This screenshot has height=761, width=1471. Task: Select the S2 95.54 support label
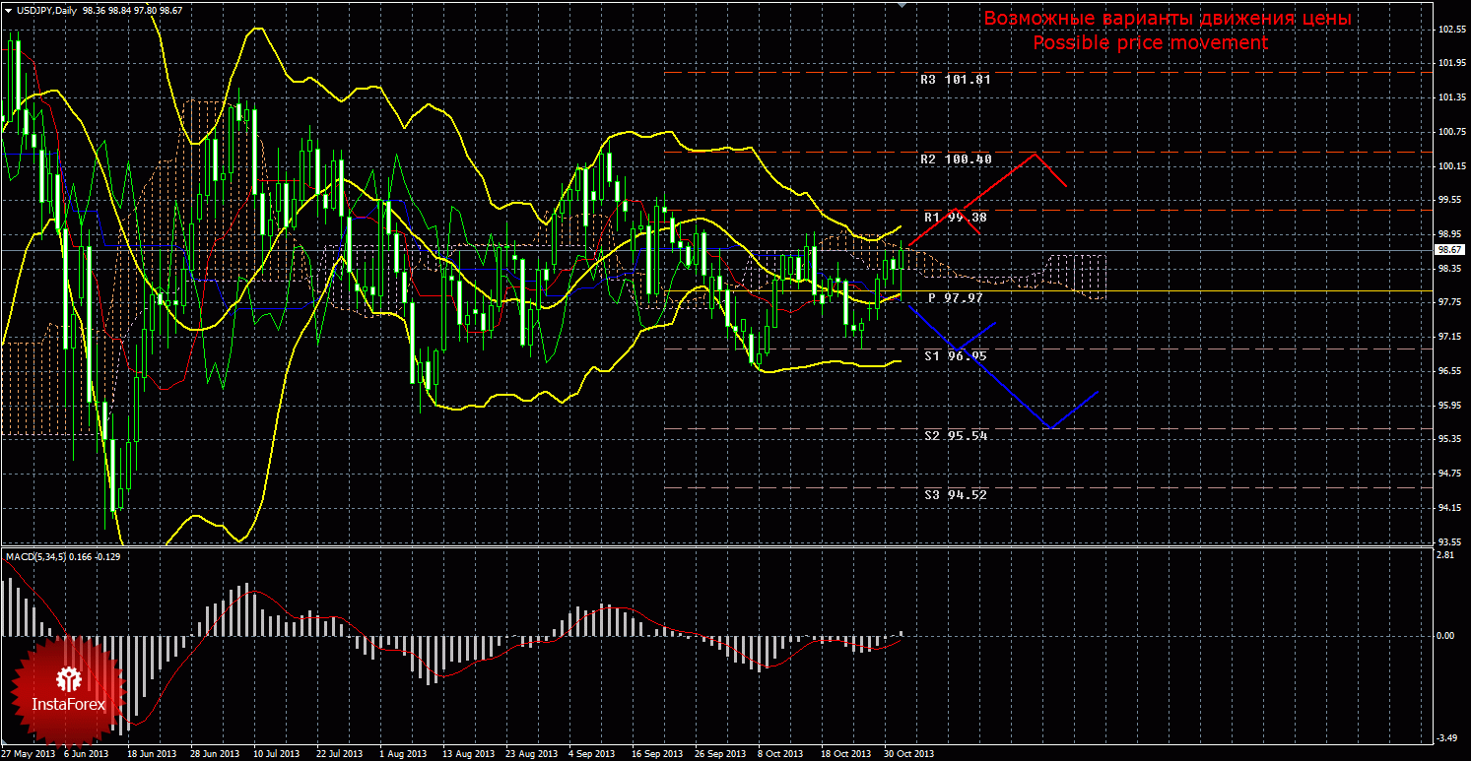955,435
